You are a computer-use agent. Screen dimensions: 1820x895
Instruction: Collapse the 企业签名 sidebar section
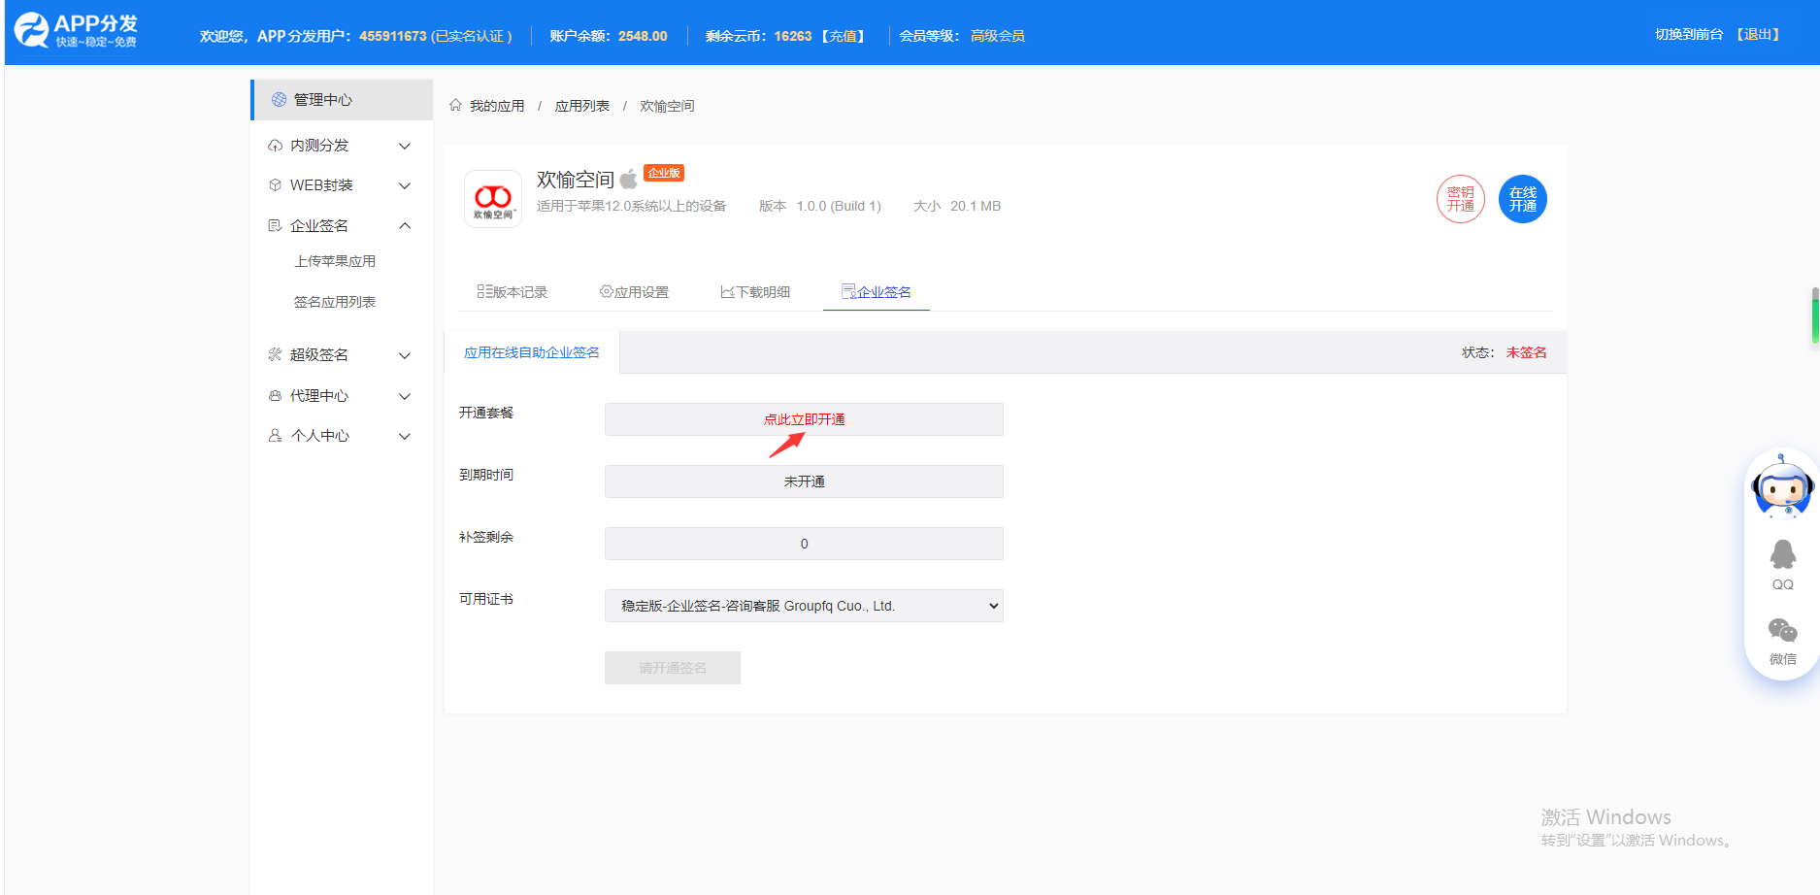pos(340,226)
